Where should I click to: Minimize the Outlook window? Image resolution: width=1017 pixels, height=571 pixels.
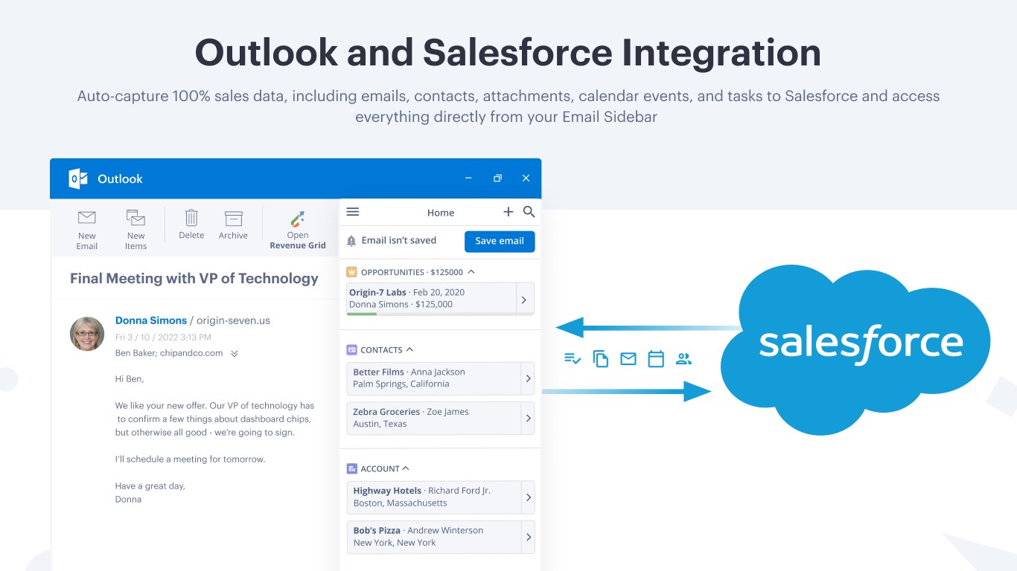click(468, 178)
